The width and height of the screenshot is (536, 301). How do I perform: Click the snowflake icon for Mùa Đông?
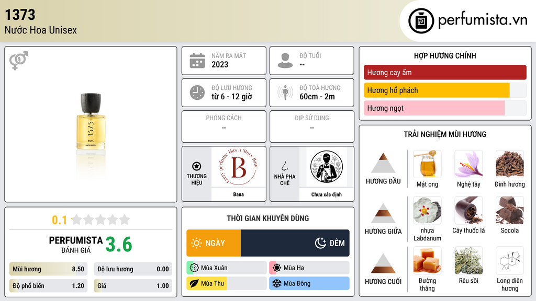click(277, 284)
